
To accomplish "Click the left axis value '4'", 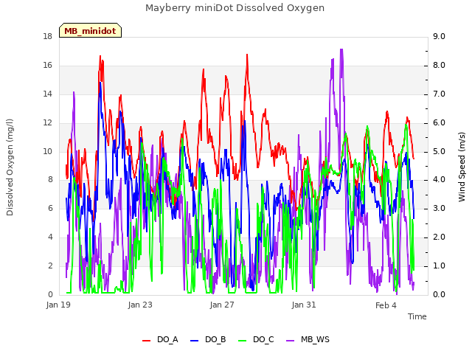I will coord(50,237).
